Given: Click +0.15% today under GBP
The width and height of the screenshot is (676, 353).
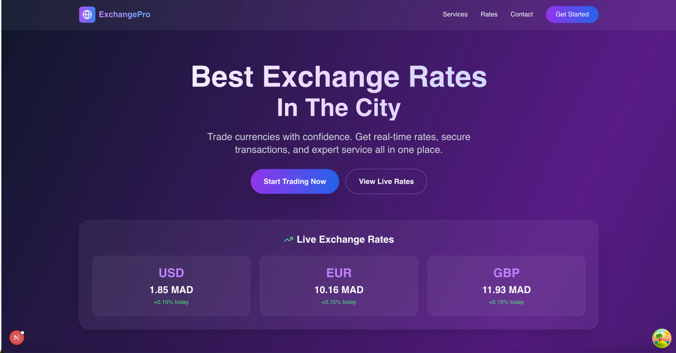Looking at the screenshot, I should [x=506, y=302].
